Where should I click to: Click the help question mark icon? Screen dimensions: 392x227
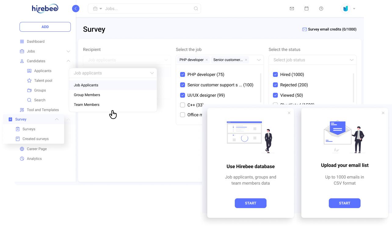tap(321, 9)
